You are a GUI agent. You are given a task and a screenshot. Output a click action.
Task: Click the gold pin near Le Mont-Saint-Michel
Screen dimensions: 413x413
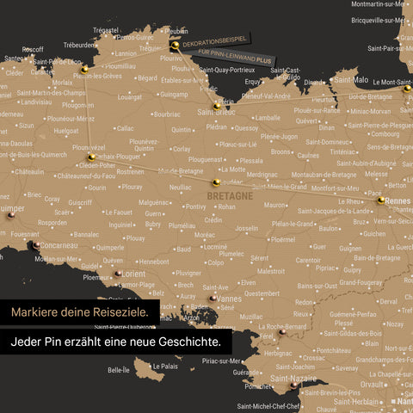click(407, 89)
